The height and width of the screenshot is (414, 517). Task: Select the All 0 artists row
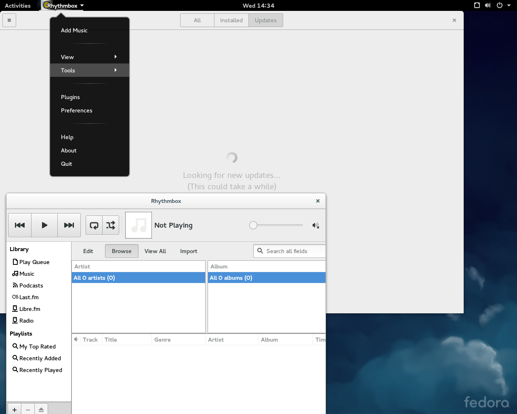pos(139,278)
